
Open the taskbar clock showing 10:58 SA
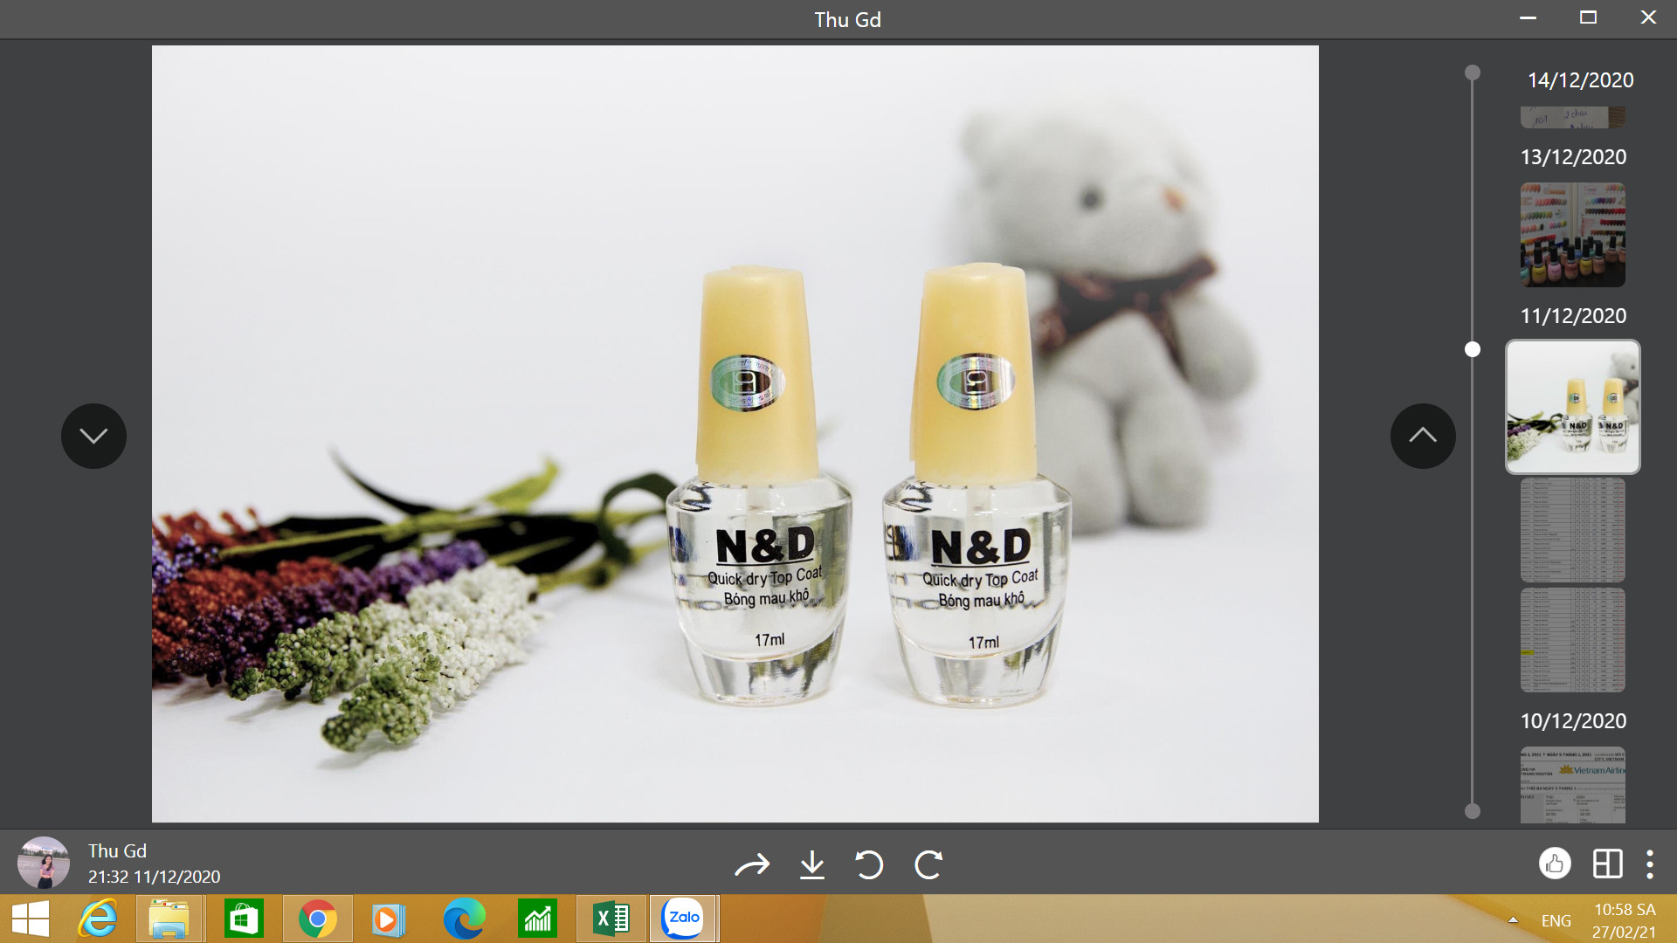pyautogui.click(x=1624, y=920)
